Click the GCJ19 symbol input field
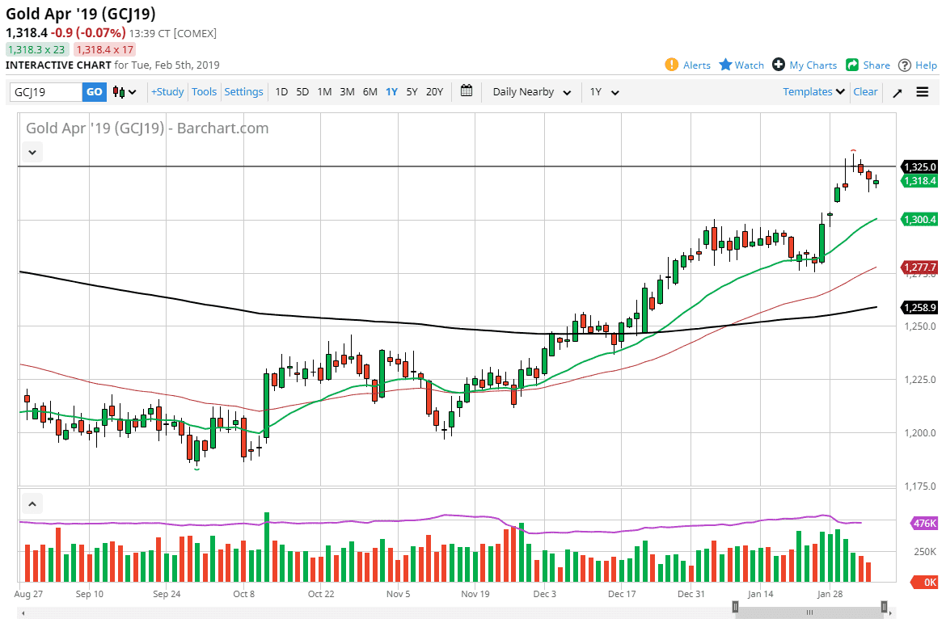Image resolution: width=946 pixels, height=623 pixels. coord(46,92)
